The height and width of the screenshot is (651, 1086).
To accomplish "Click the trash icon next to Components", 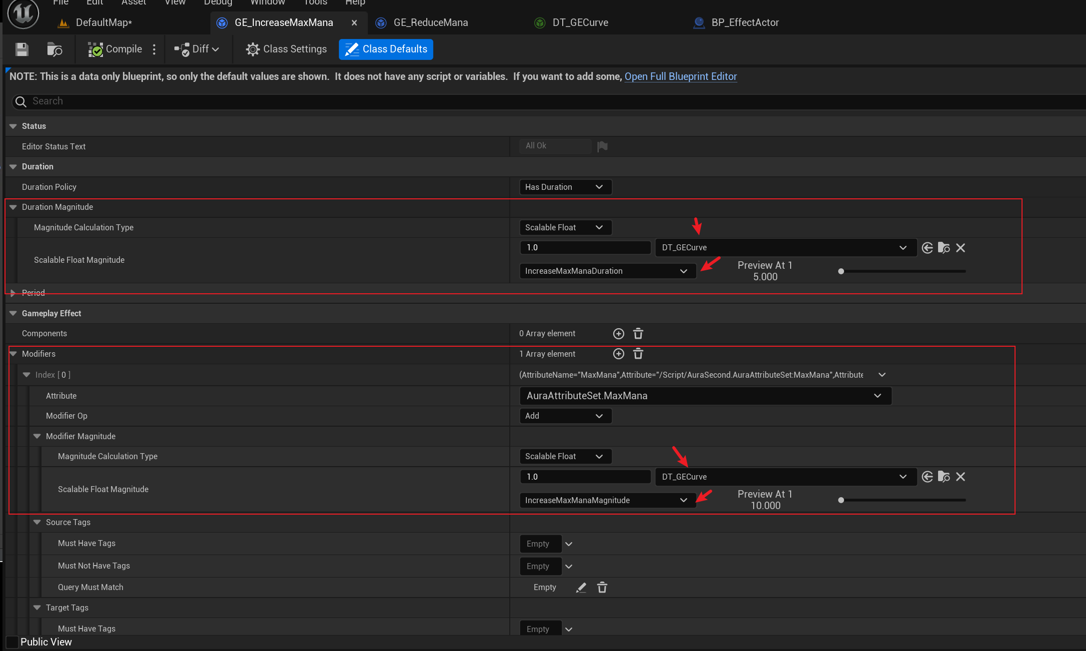I will click(x=638, y=333).
